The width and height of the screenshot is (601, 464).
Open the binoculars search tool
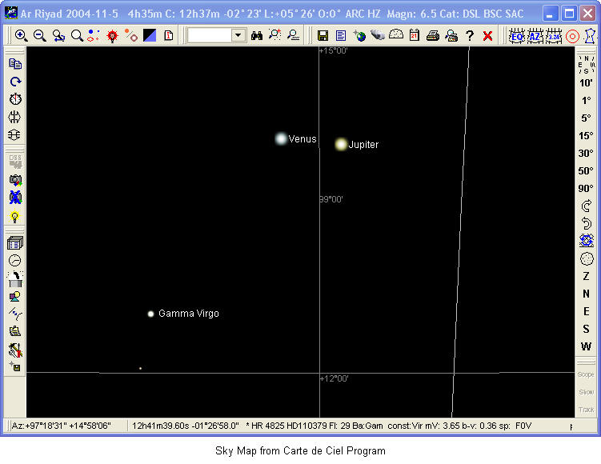click(x=257, y=36)
